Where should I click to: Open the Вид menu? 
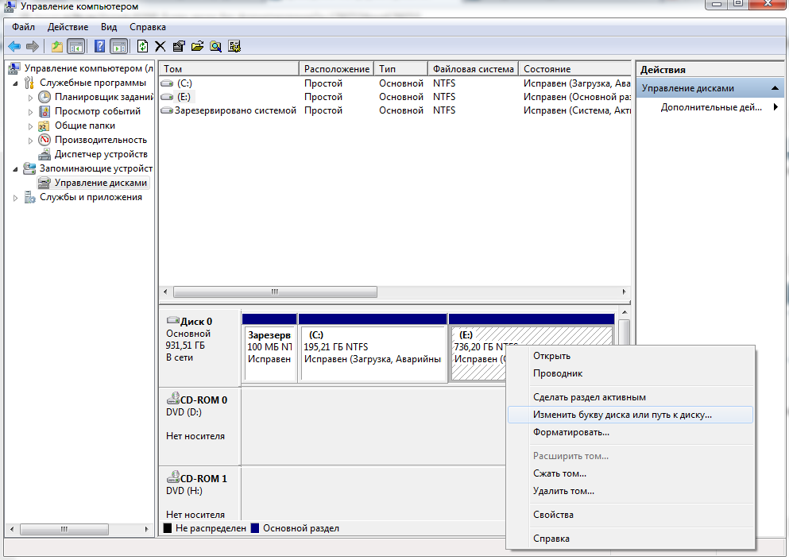(x=109, y=27)
